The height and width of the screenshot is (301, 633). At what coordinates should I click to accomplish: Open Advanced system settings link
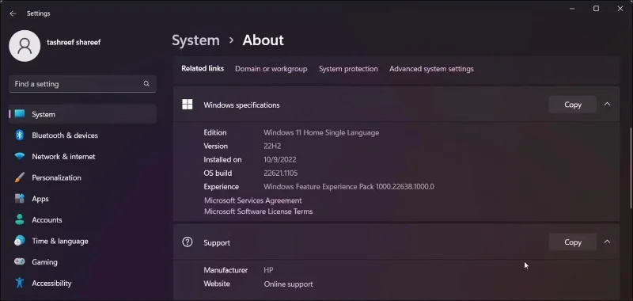point(431,69)
